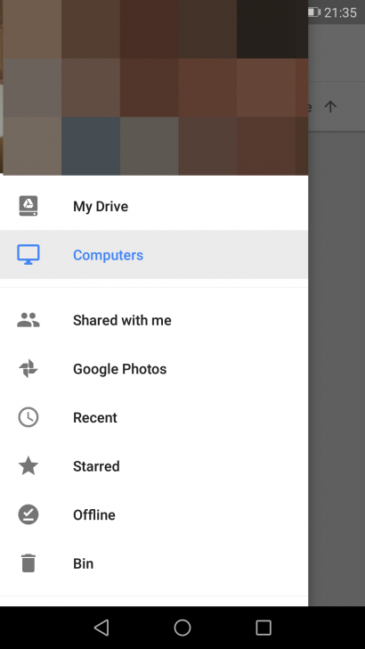365x649 pixels.
Task: Tap the Starred star icon
Action: (28, 466)
